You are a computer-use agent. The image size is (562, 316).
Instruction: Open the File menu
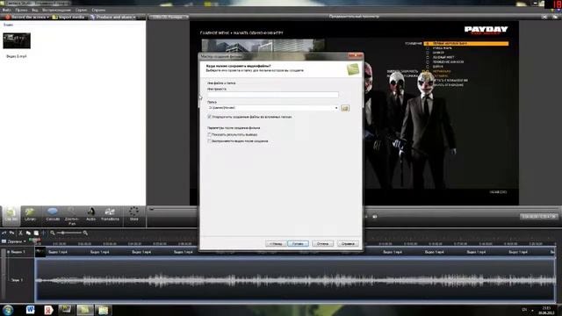pos(6,10)
